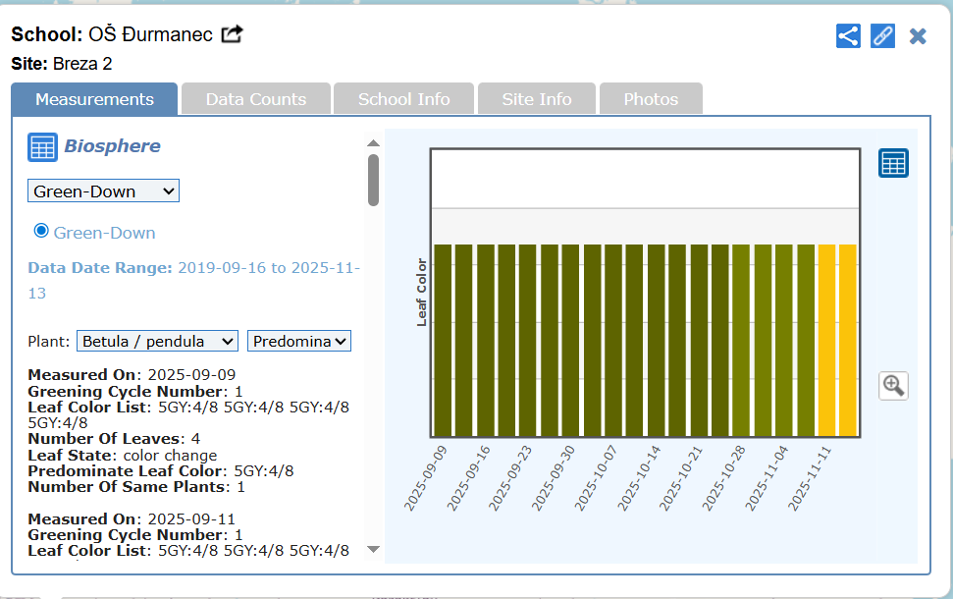953x599 pixels.
Task: Open data table icon beside the chart
Action: point(893,164)
